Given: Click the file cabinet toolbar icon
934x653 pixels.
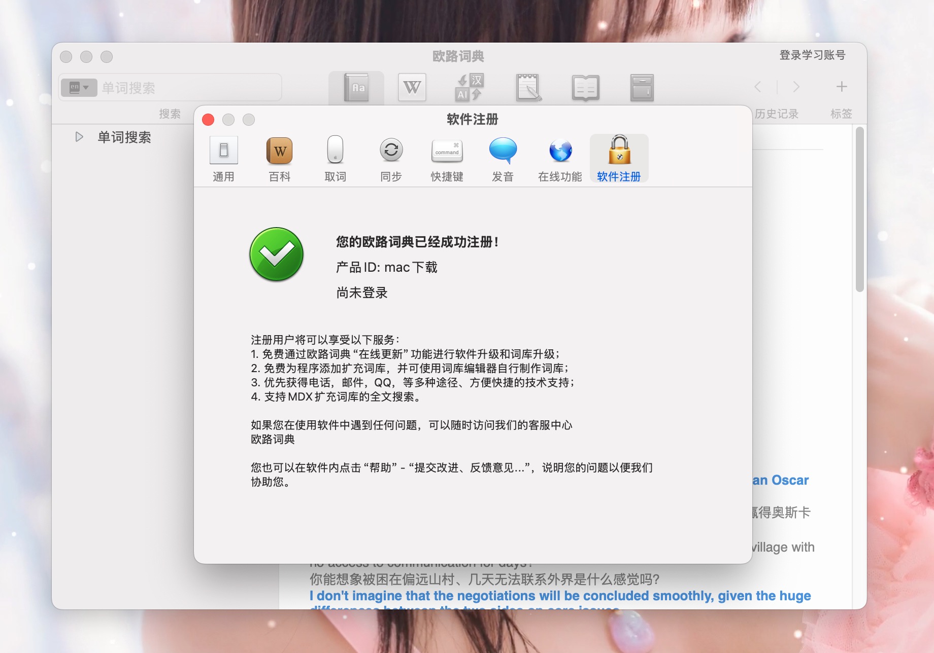Looking at the screenshot, I should [x=642, y=88].
